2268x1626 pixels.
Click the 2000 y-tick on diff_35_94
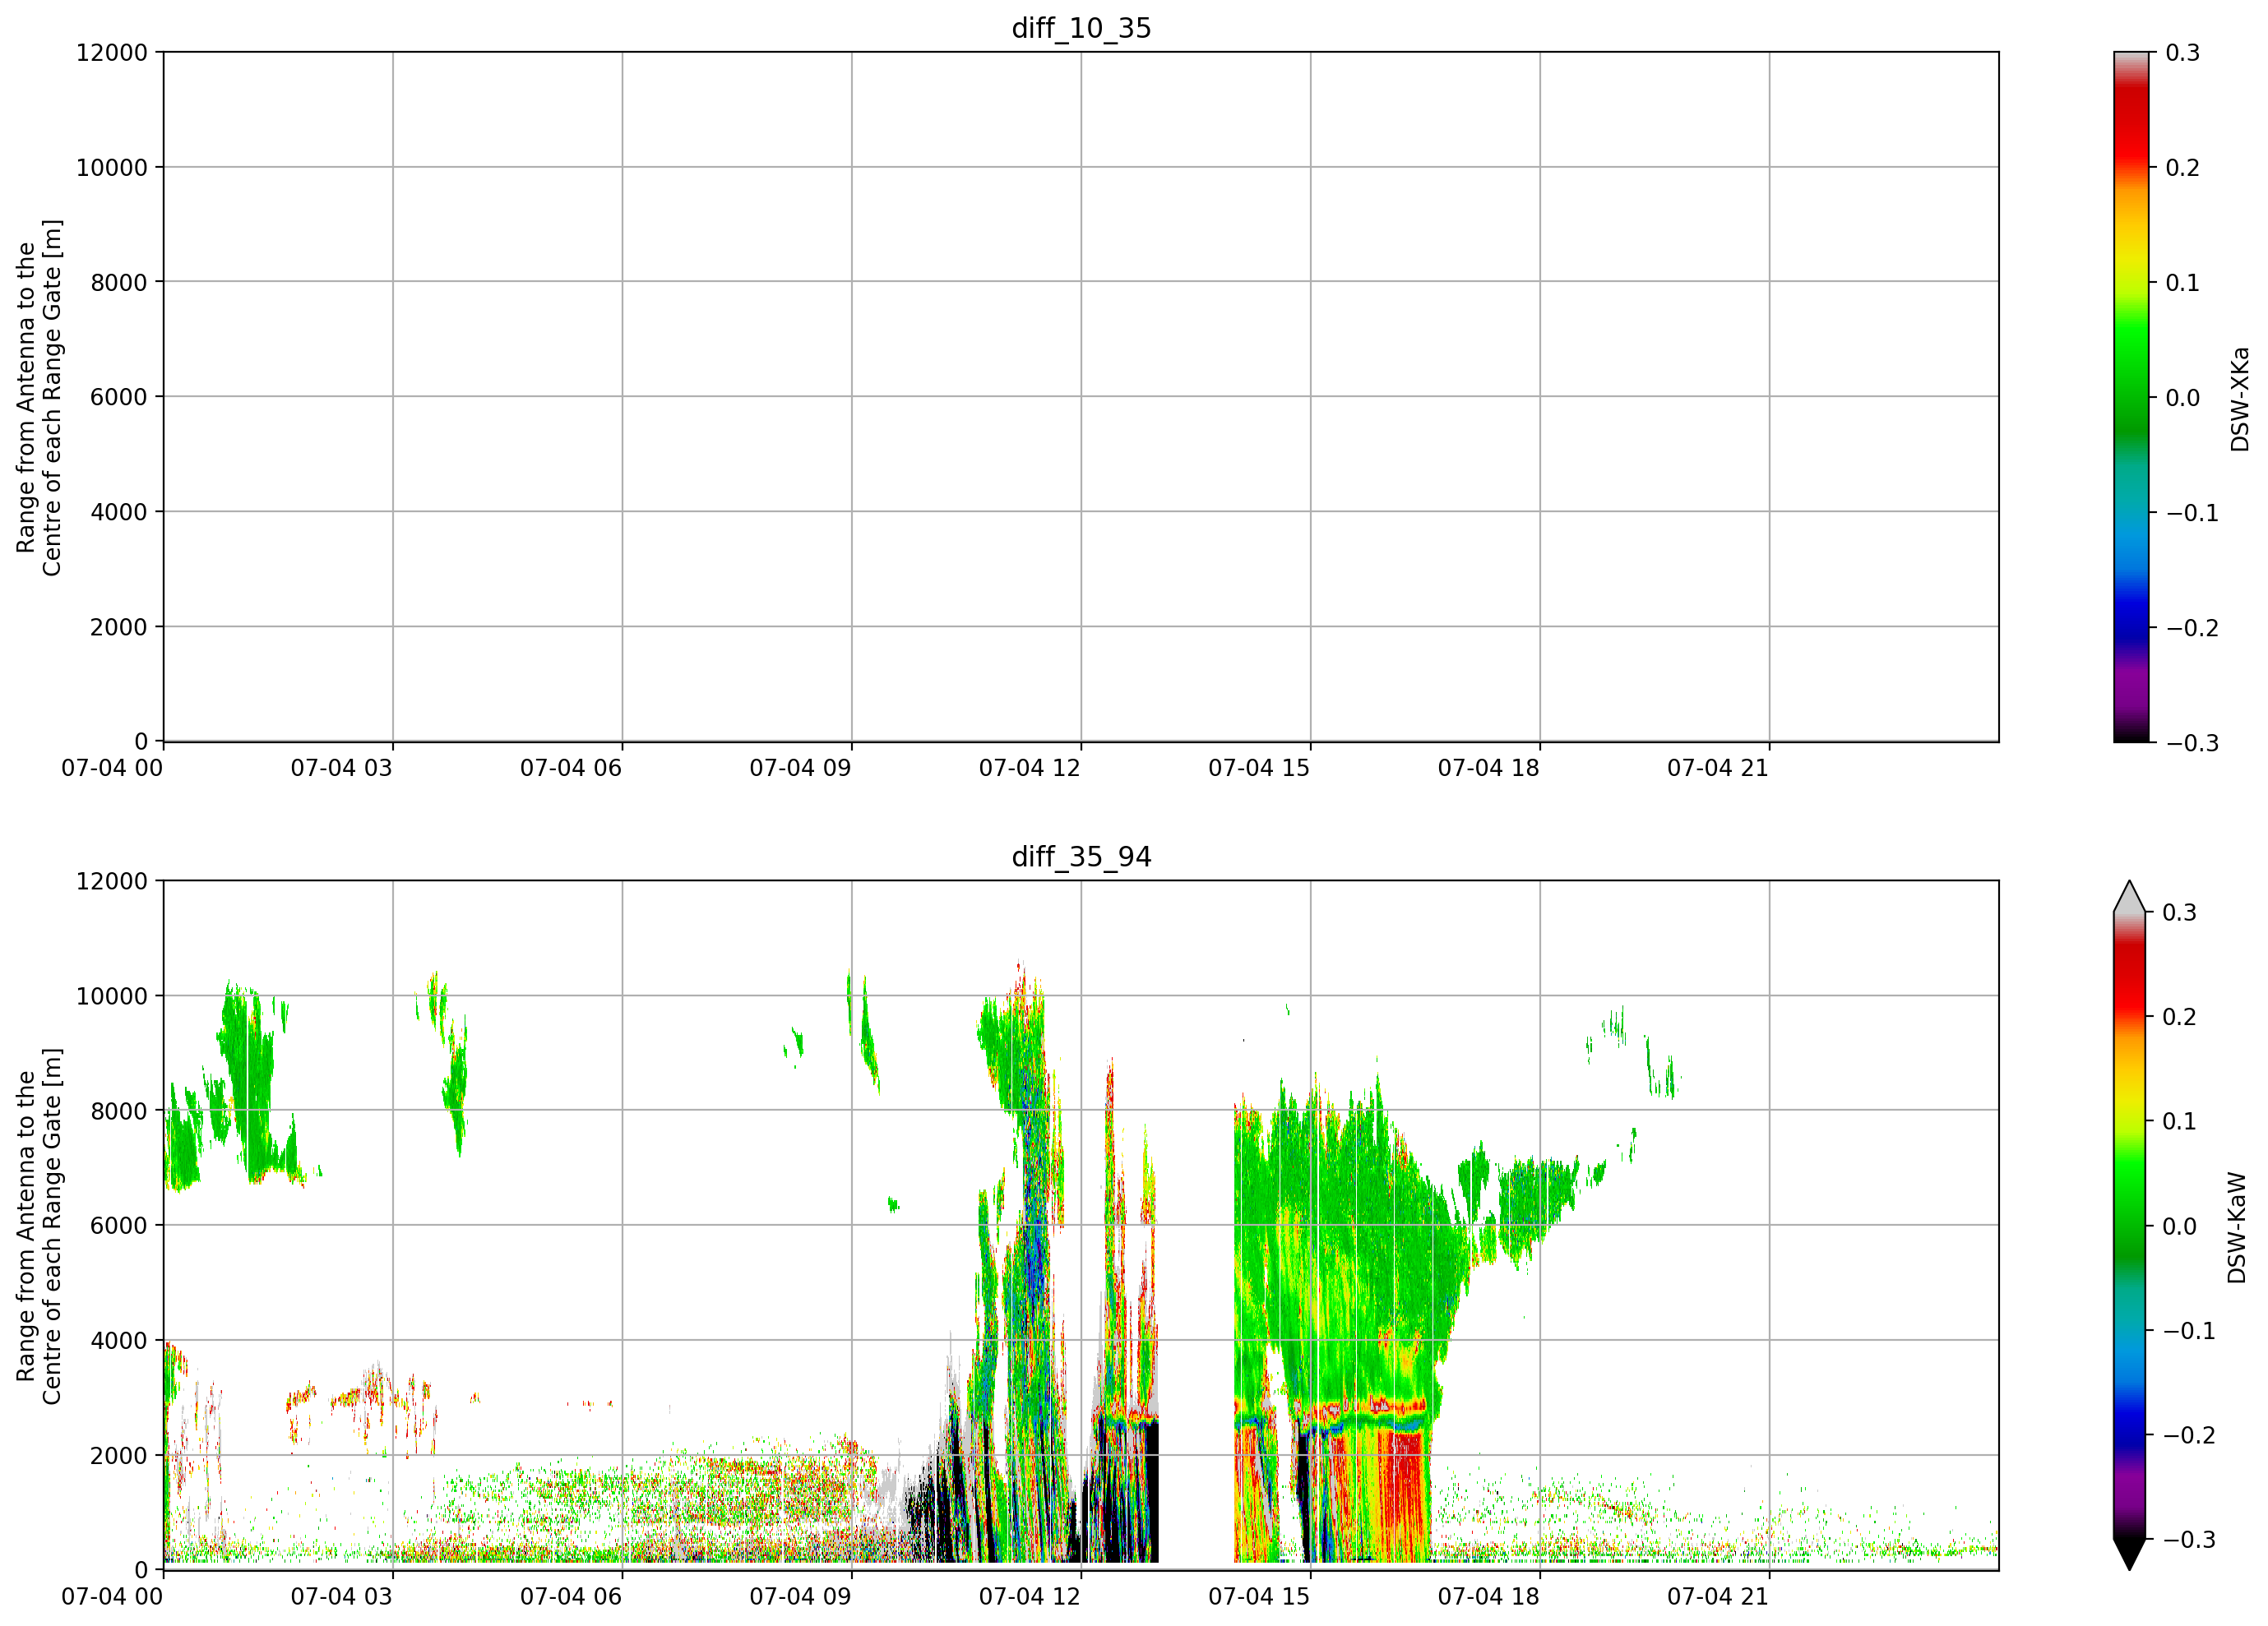click(119, 1455)
